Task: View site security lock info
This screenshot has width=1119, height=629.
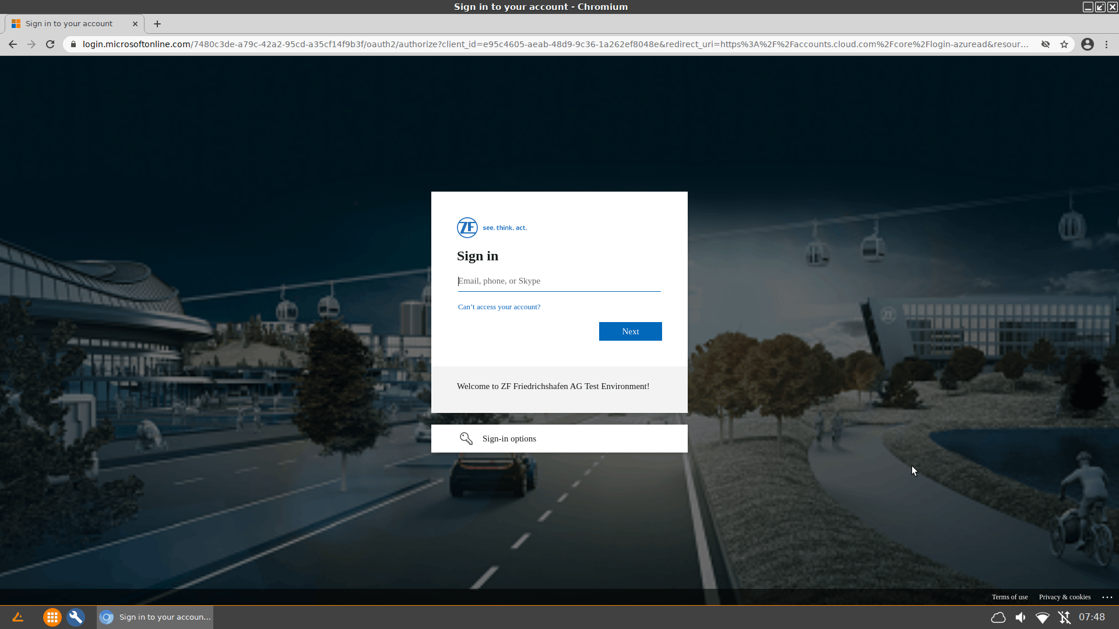Action: 73,44
